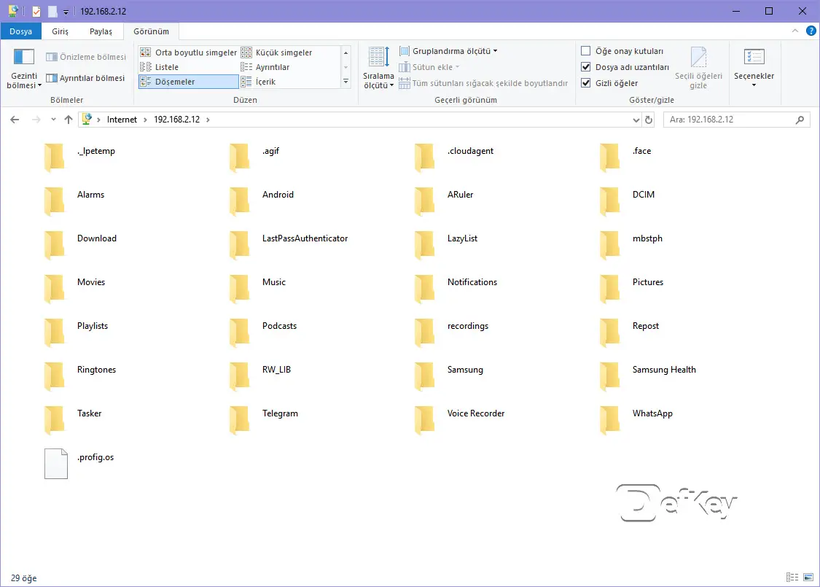Click new folder icon in title bar
Image resolution: width=820 pixels, height=587 pixels.
pos(52,12)
